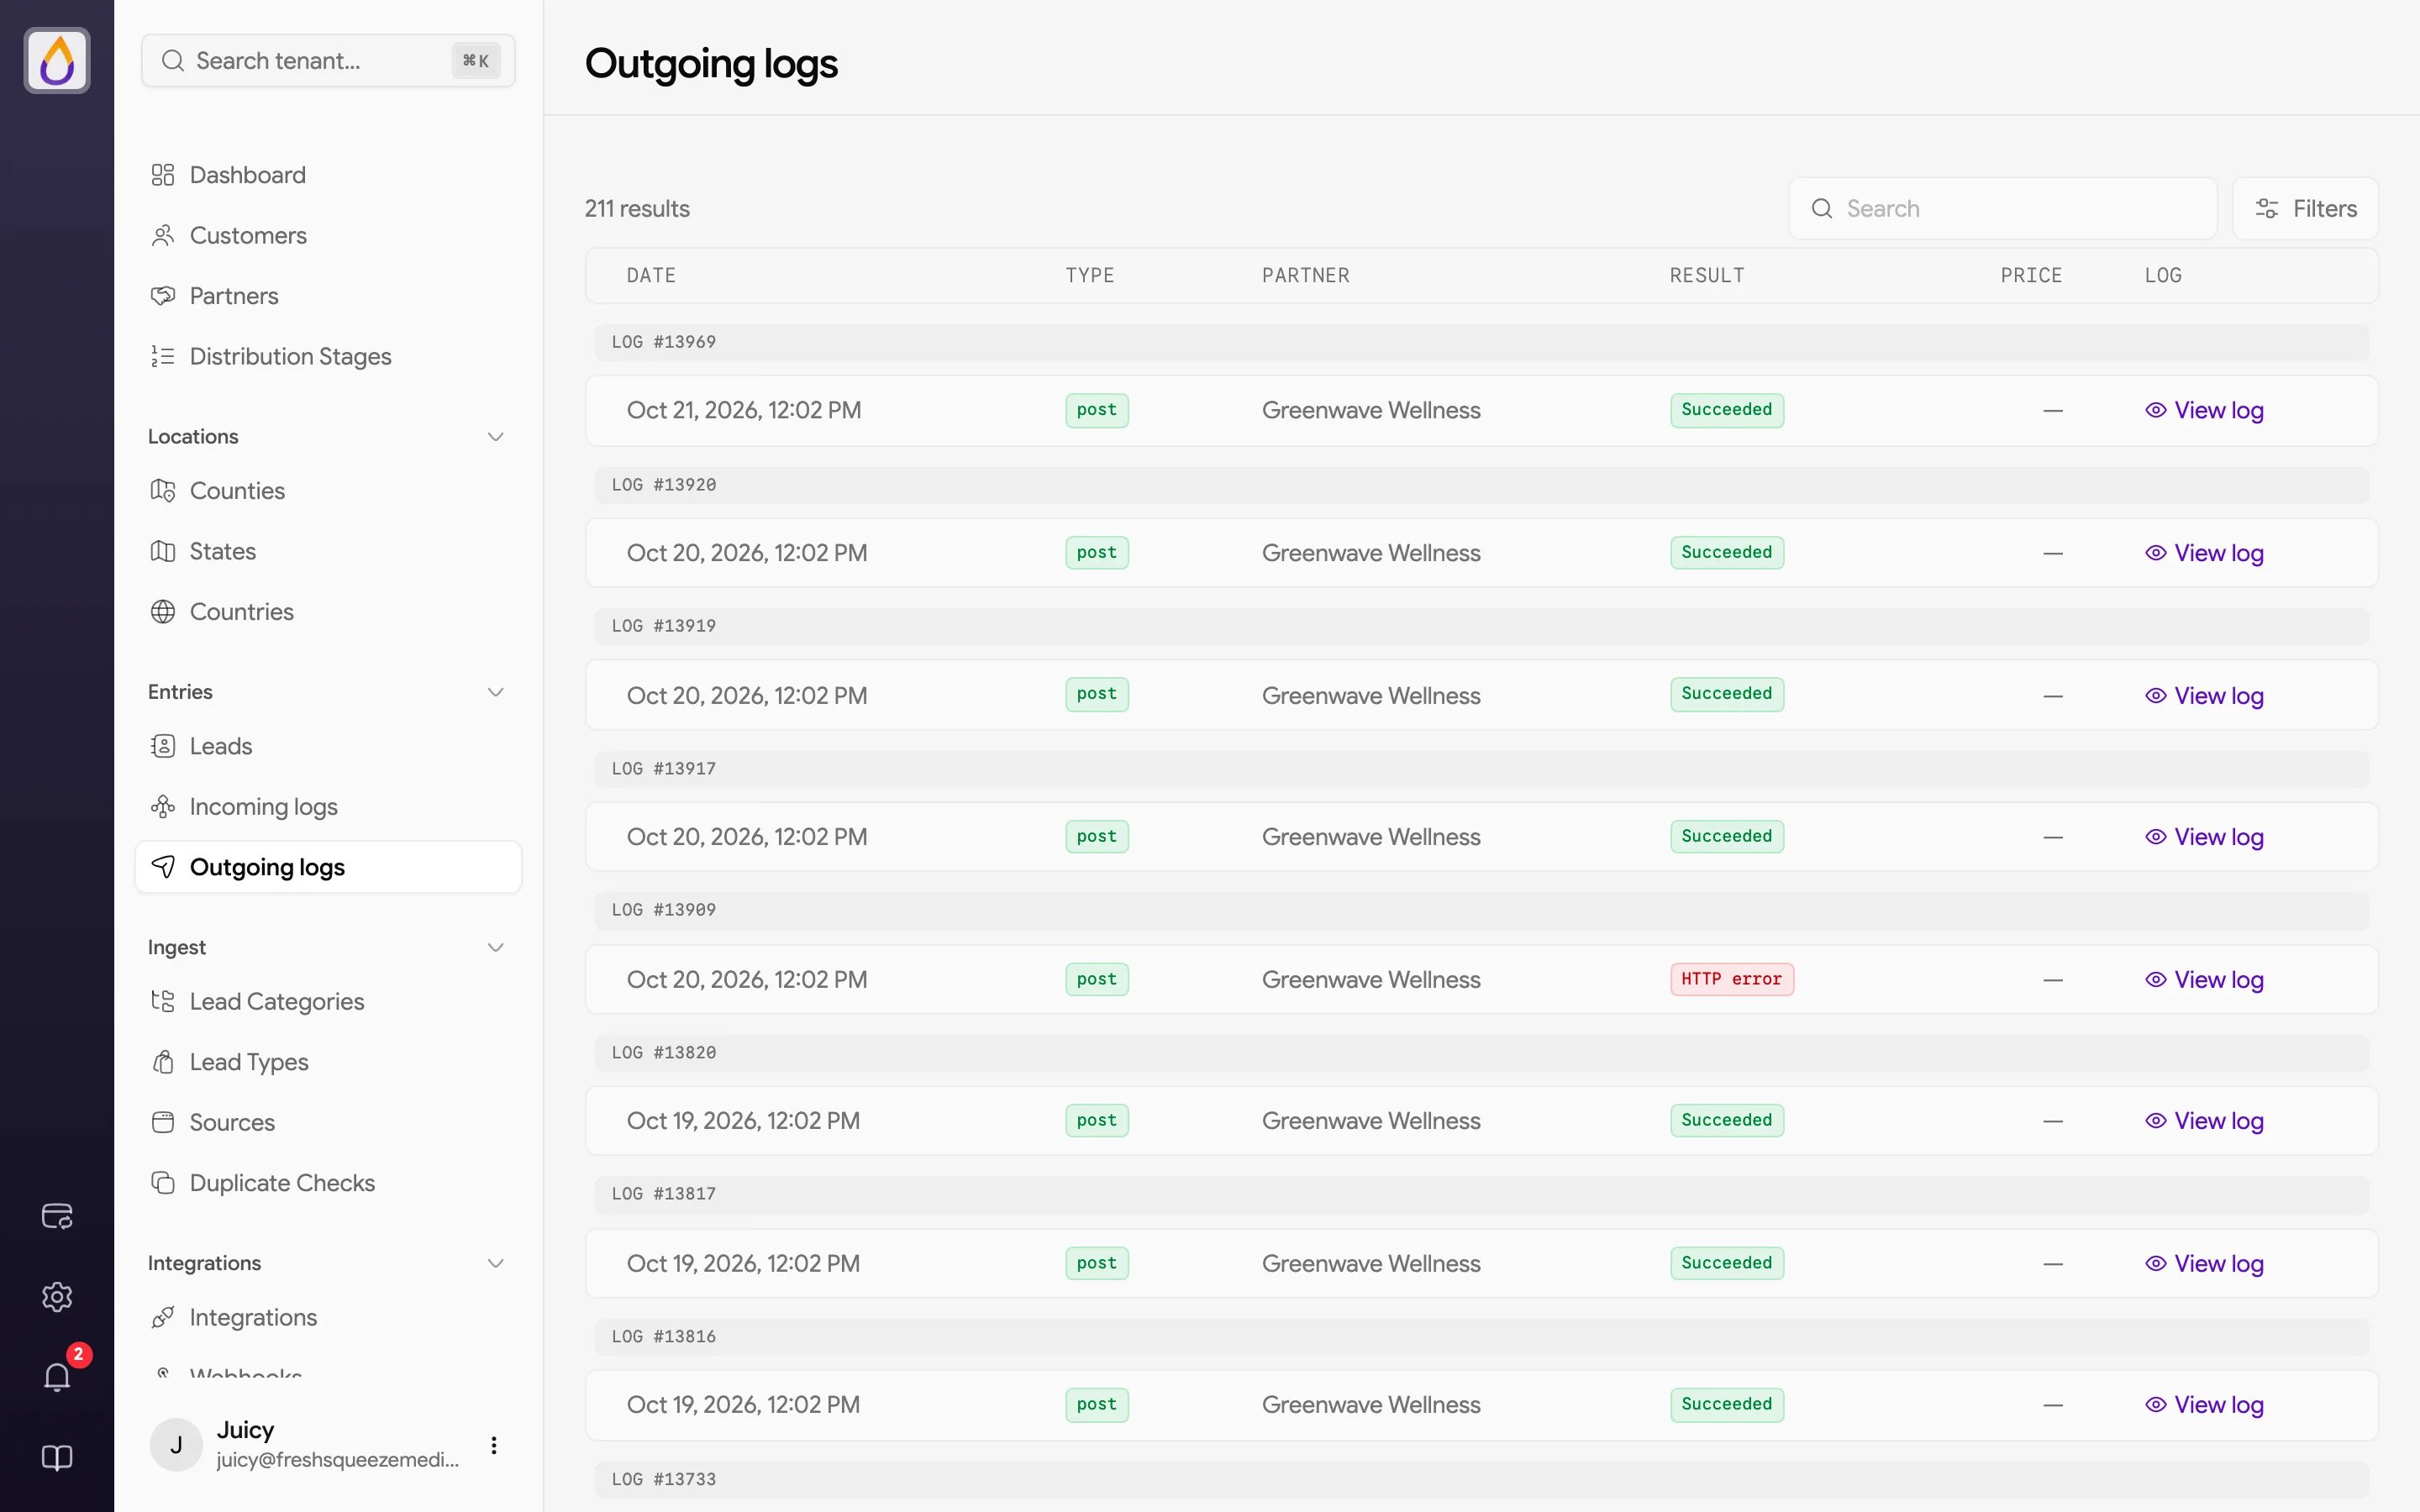Click the Search tenant box
The image size is (2420, 1512).
click(328, 60)
